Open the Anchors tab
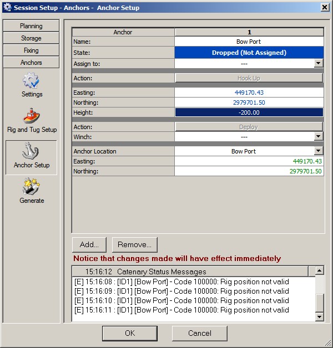Image resolution: width=333 pixels, height=348 pixels. 31,63
